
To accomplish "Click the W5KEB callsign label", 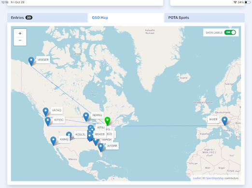I will coord(99,134).
